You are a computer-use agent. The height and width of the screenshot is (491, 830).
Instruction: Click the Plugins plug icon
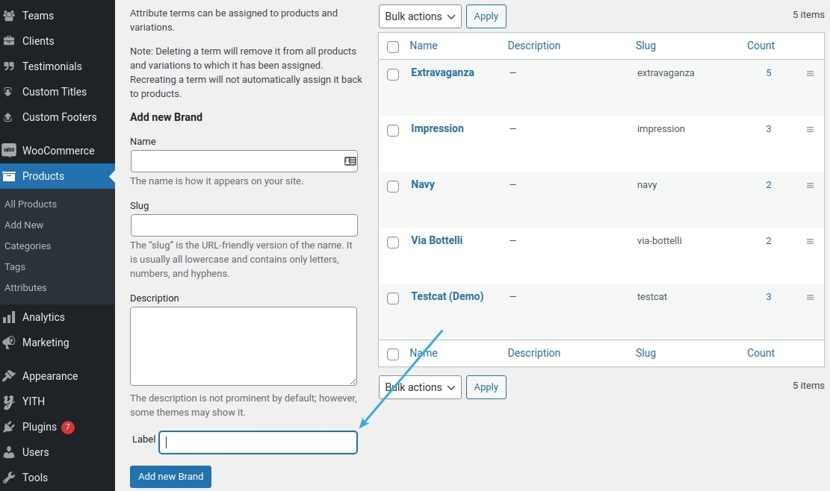pos(9,427)
